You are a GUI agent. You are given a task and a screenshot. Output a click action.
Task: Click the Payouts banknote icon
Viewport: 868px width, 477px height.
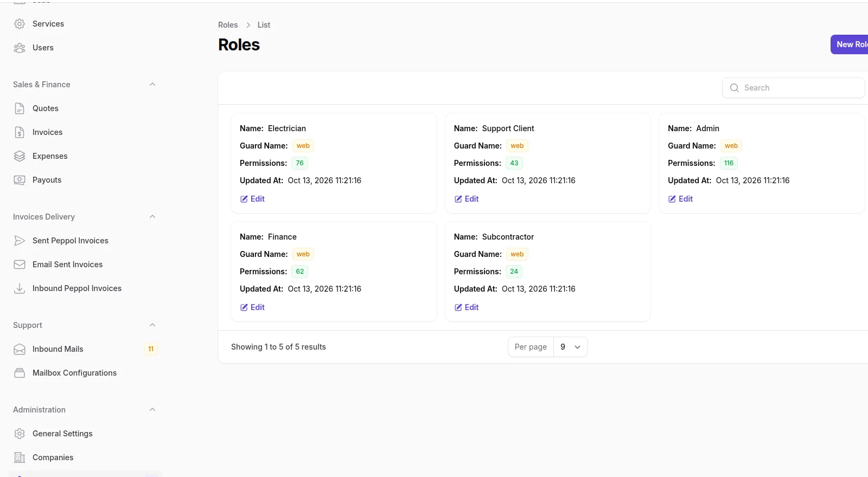tap(20, 180)
